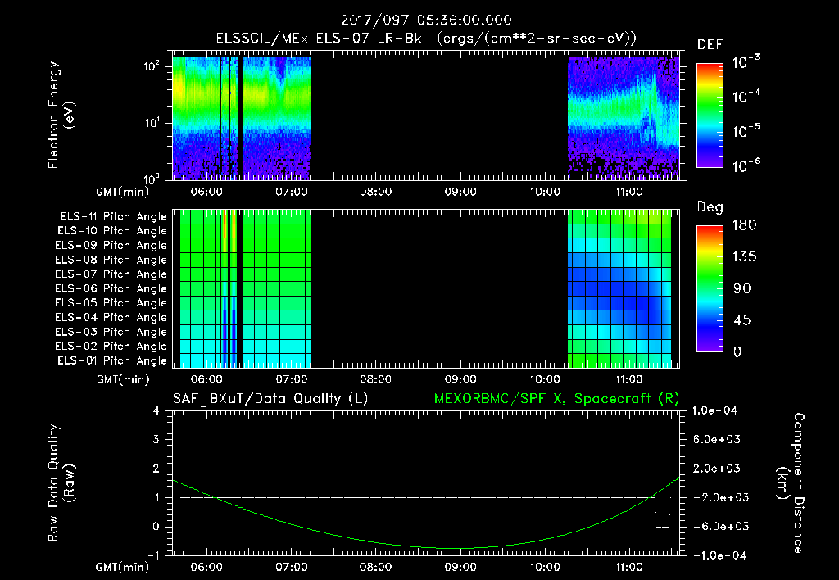Click 11:00 tick under the pitch angle panel
Screen dimensions: 839x580
629,379
